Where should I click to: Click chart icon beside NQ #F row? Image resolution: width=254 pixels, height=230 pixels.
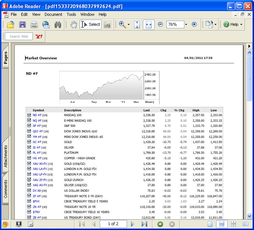point(29,120)
